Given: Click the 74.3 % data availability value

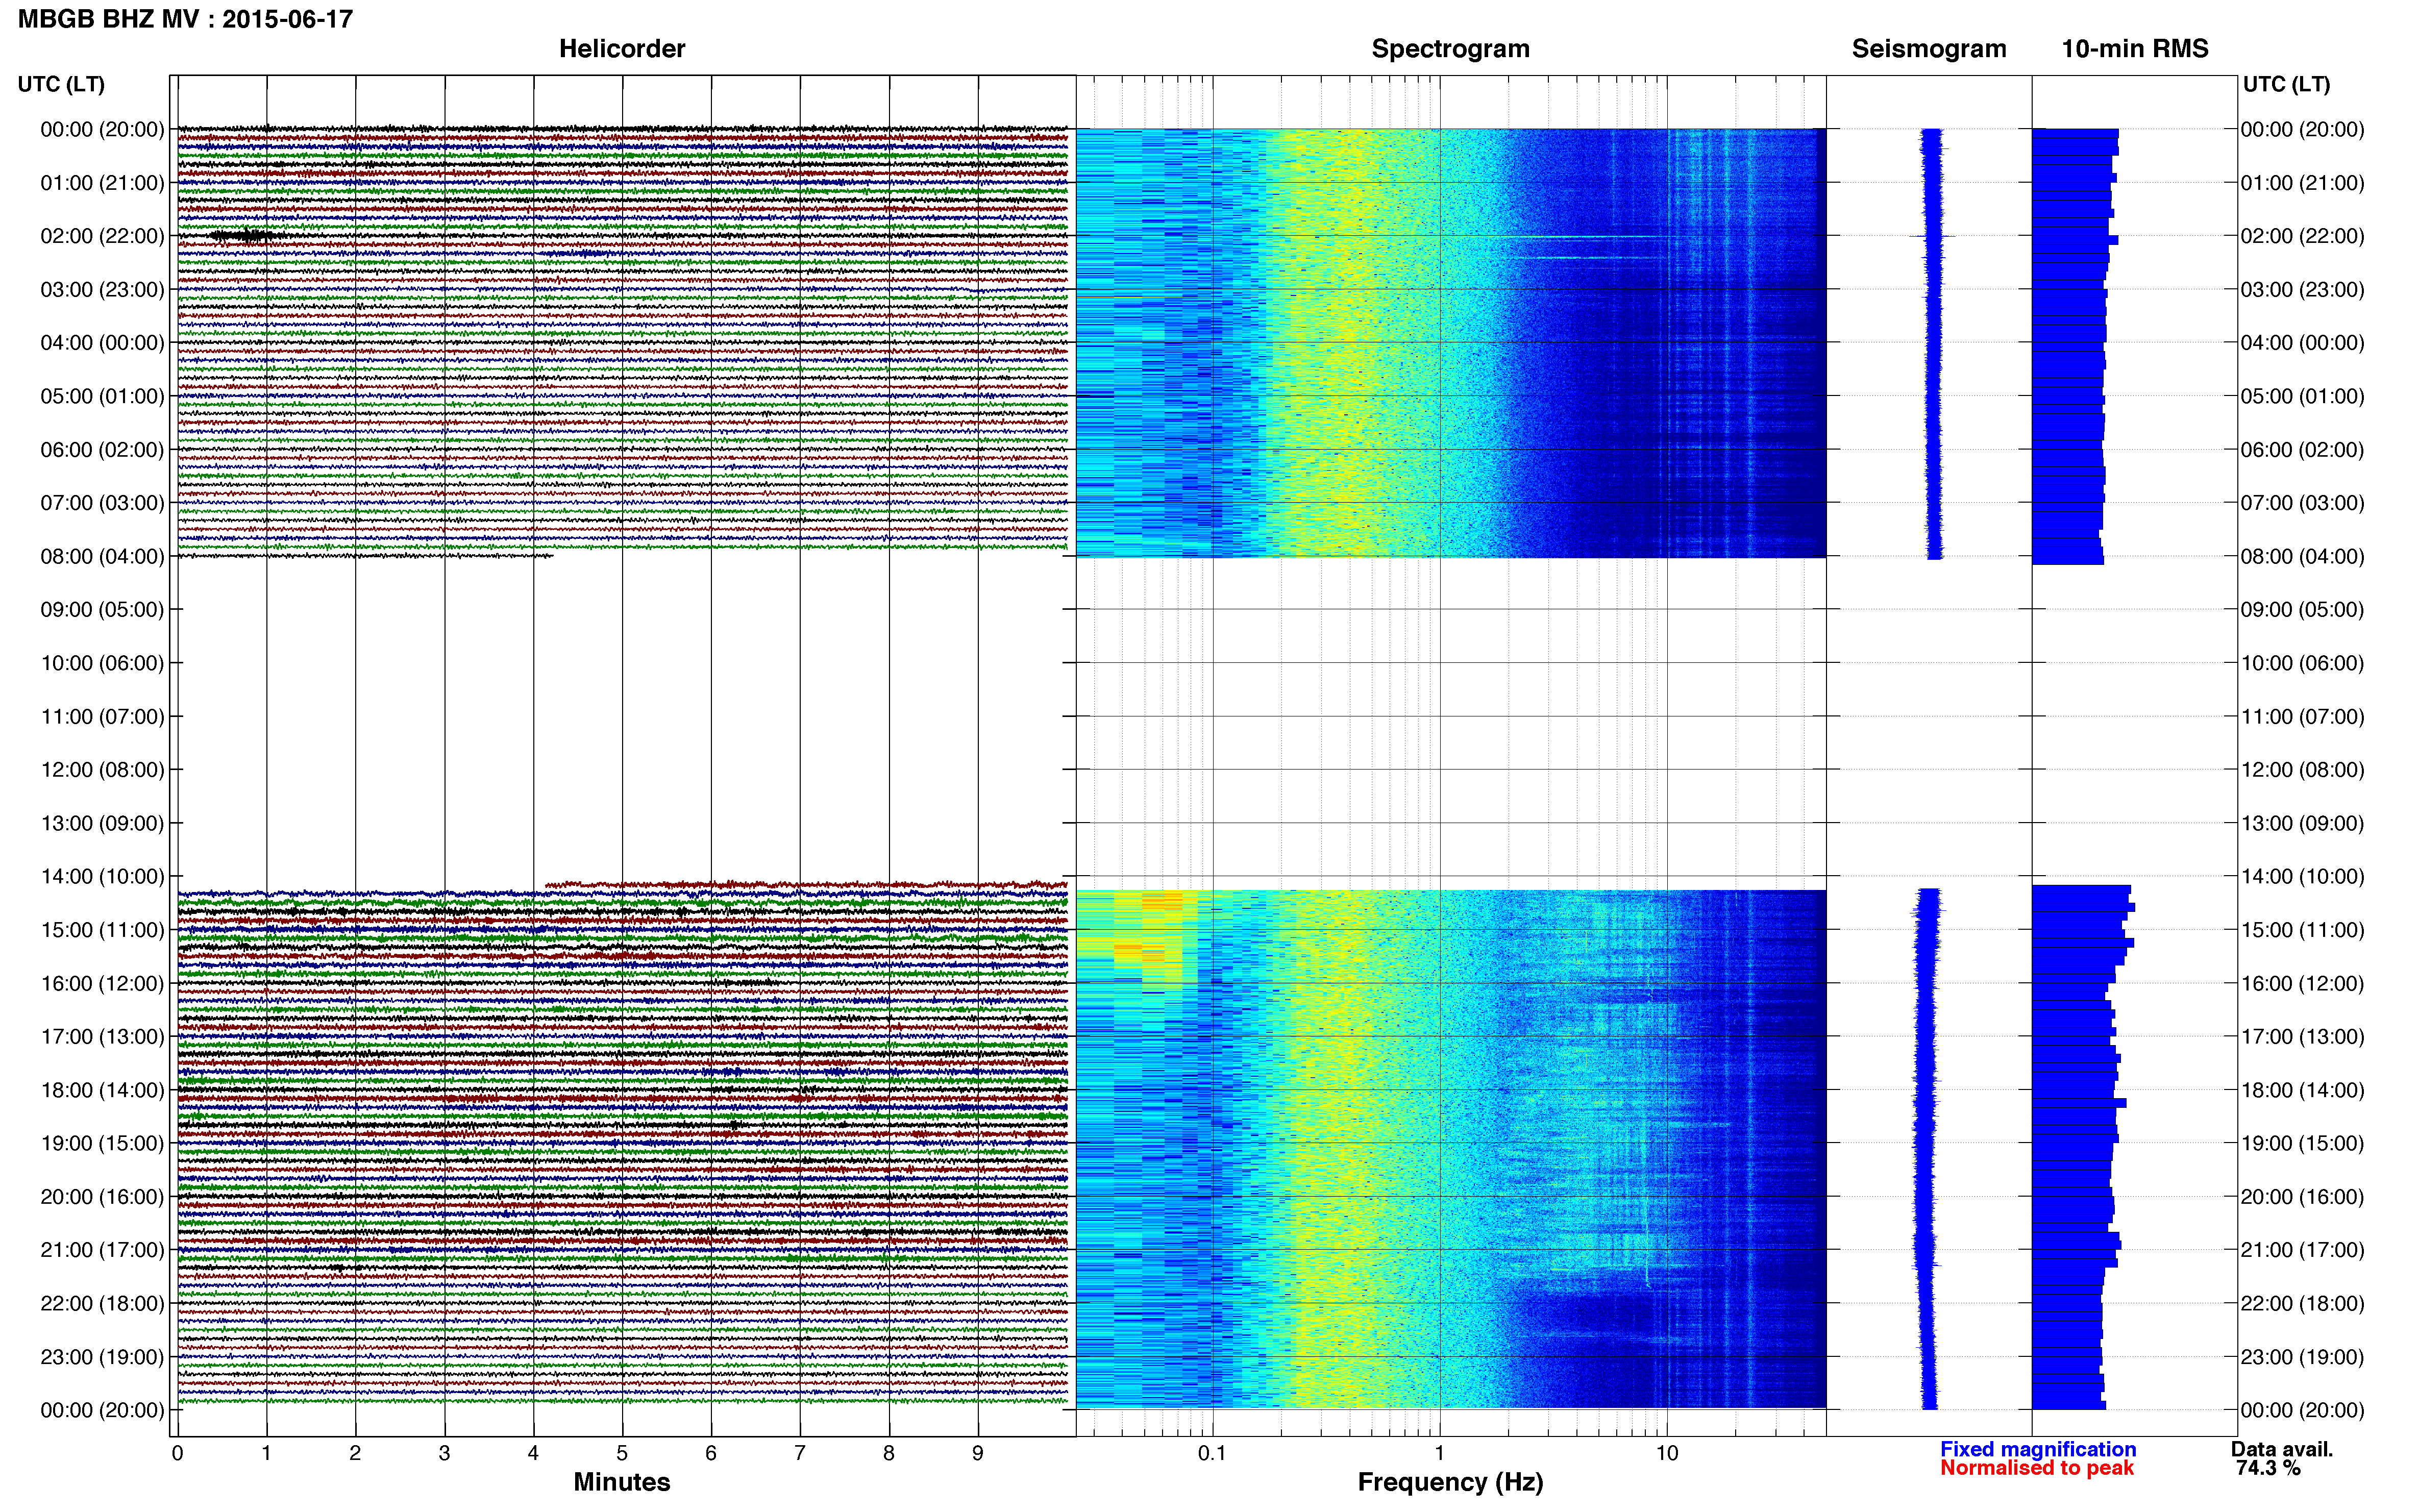Looking at the screenshot, I should click(x=2268, y=1468).
